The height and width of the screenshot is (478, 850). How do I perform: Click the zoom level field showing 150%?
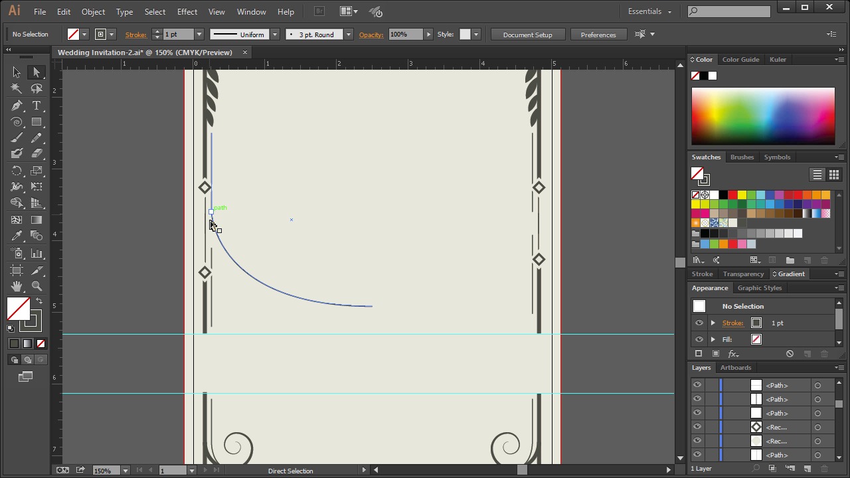pos(103,471)
